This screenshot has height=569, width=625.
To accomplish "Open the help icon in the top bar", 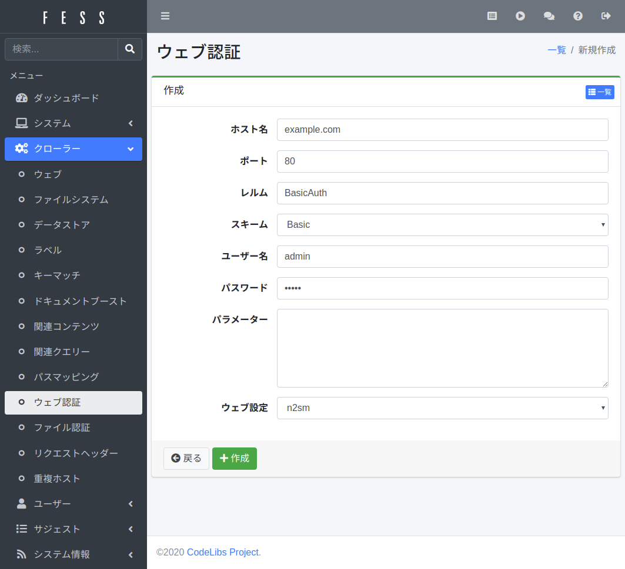I will tap(578, 16).
